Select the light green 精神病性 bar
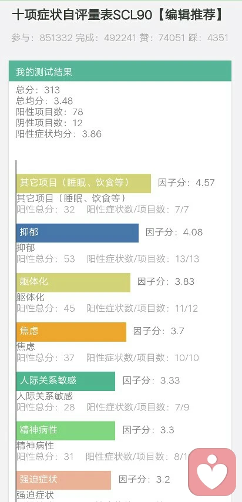Image resolution: width=242 pixels, height=502 pixels. point(66,430)
